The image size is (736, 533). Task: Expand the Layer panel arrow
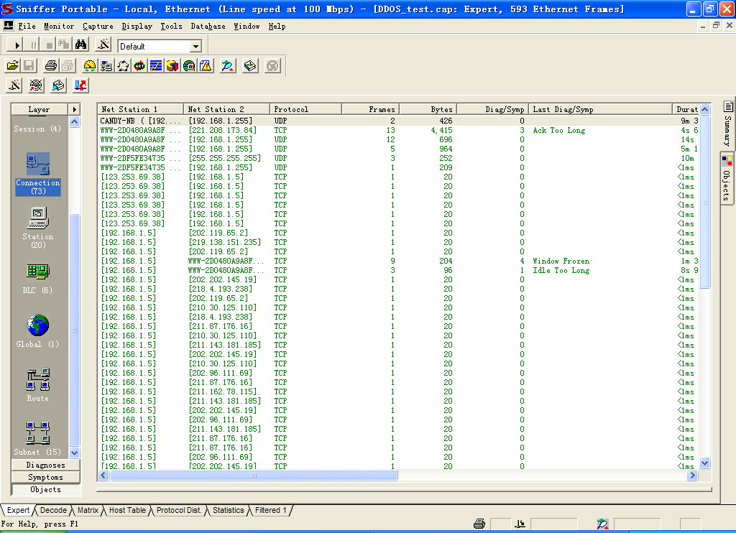pos(74,109)
